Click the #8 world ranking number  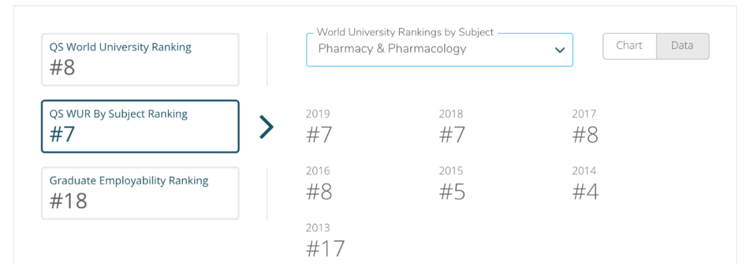point(62,68)
